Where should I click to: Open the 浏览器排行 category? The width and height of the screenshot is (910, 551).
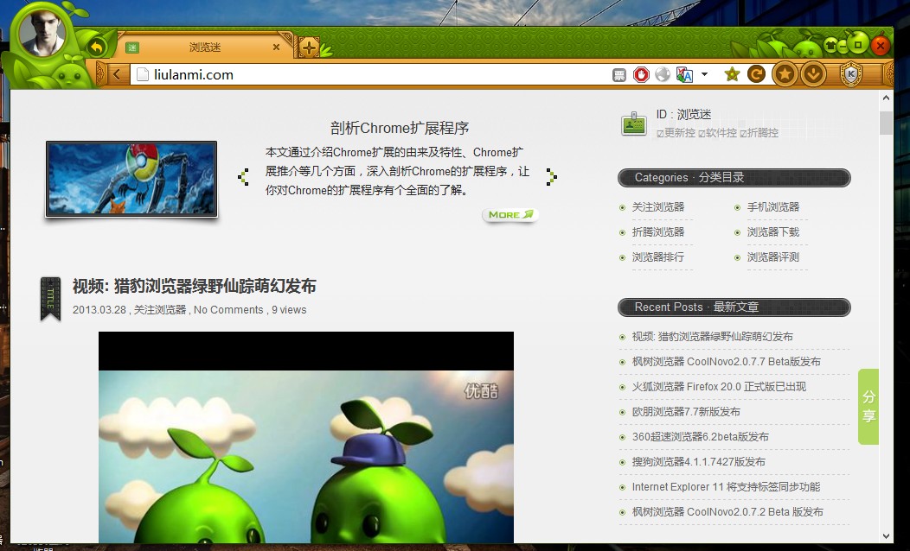click(x=658, y=256)
